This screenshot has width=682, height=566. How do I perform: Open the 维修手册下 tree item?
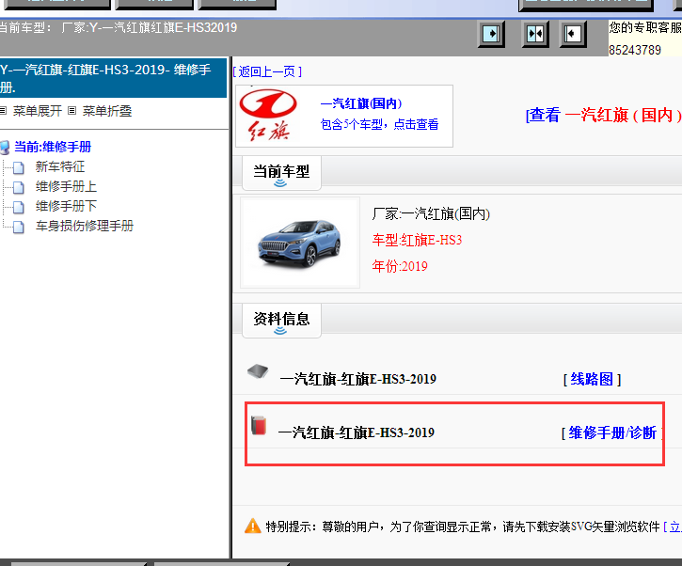coord(66,206)
